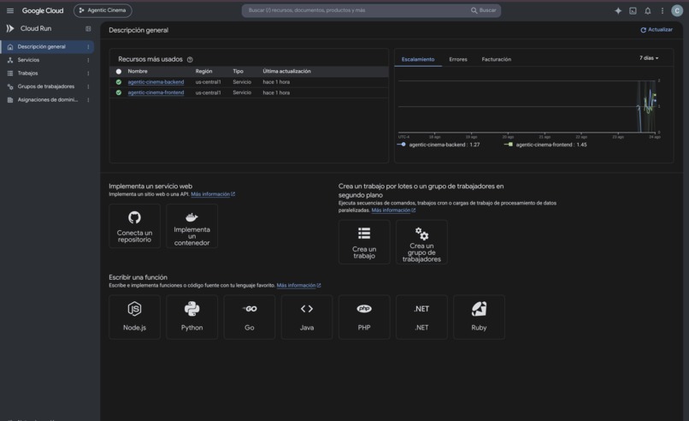The height and width of the screenshot is (421, 689).
Task: Choose the Java function card
Action: click(x=307, y=317)
